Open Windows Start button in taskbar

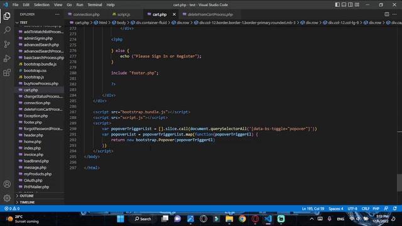tap(120, 219)
